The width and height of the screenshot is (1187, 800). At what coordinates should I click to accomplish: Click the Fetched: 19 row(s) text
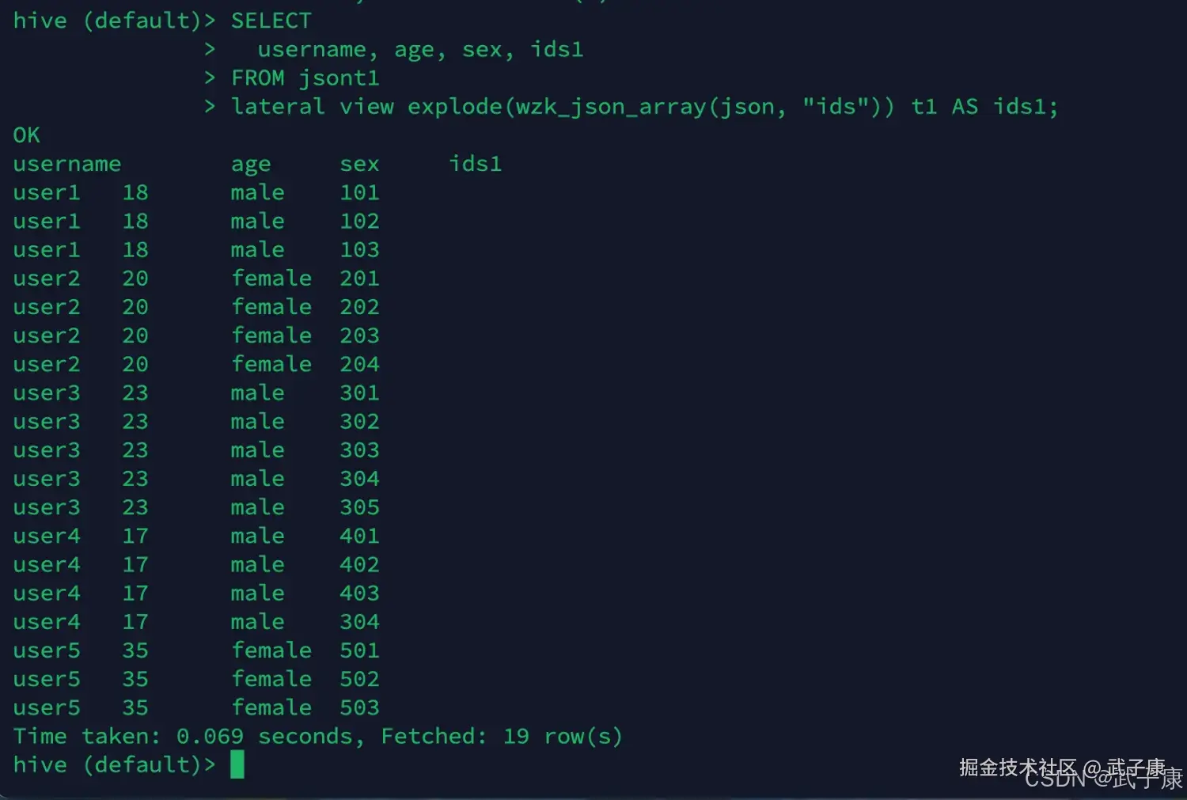pos(502,736)
